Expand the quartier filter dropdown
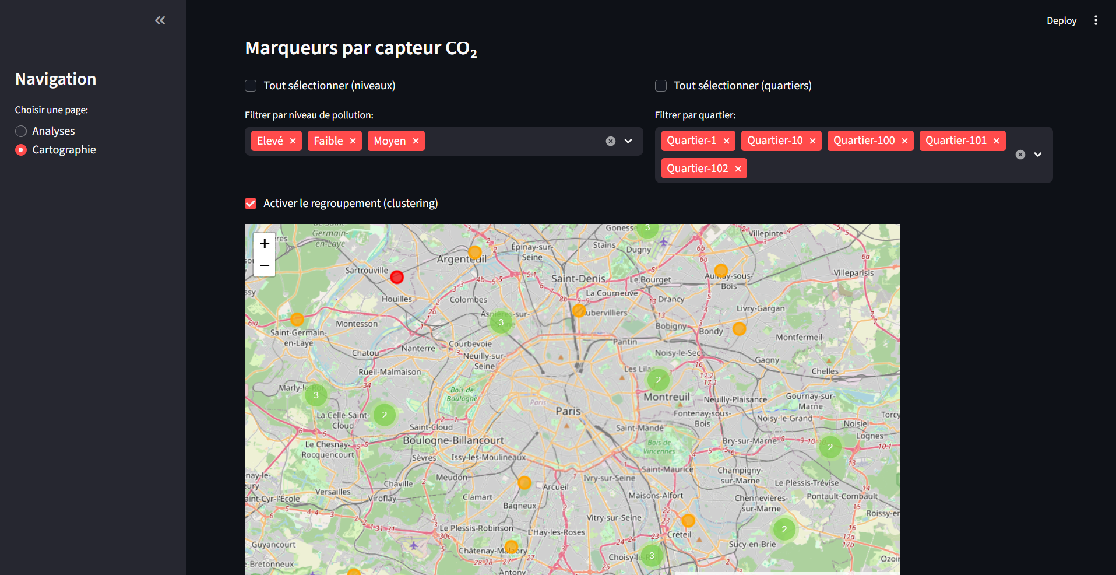The width and height of the screenshot is (1116, 575). pos(1037,155)
